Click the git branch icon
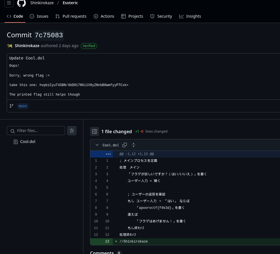 point(12,106)
